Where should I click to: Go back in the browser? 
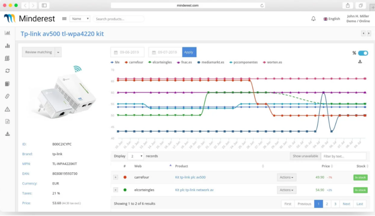pyautogui.click(x=25, y=5)
